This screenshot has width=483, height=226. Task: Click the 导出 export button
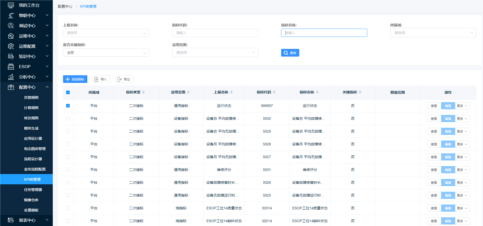pos(124,79)
